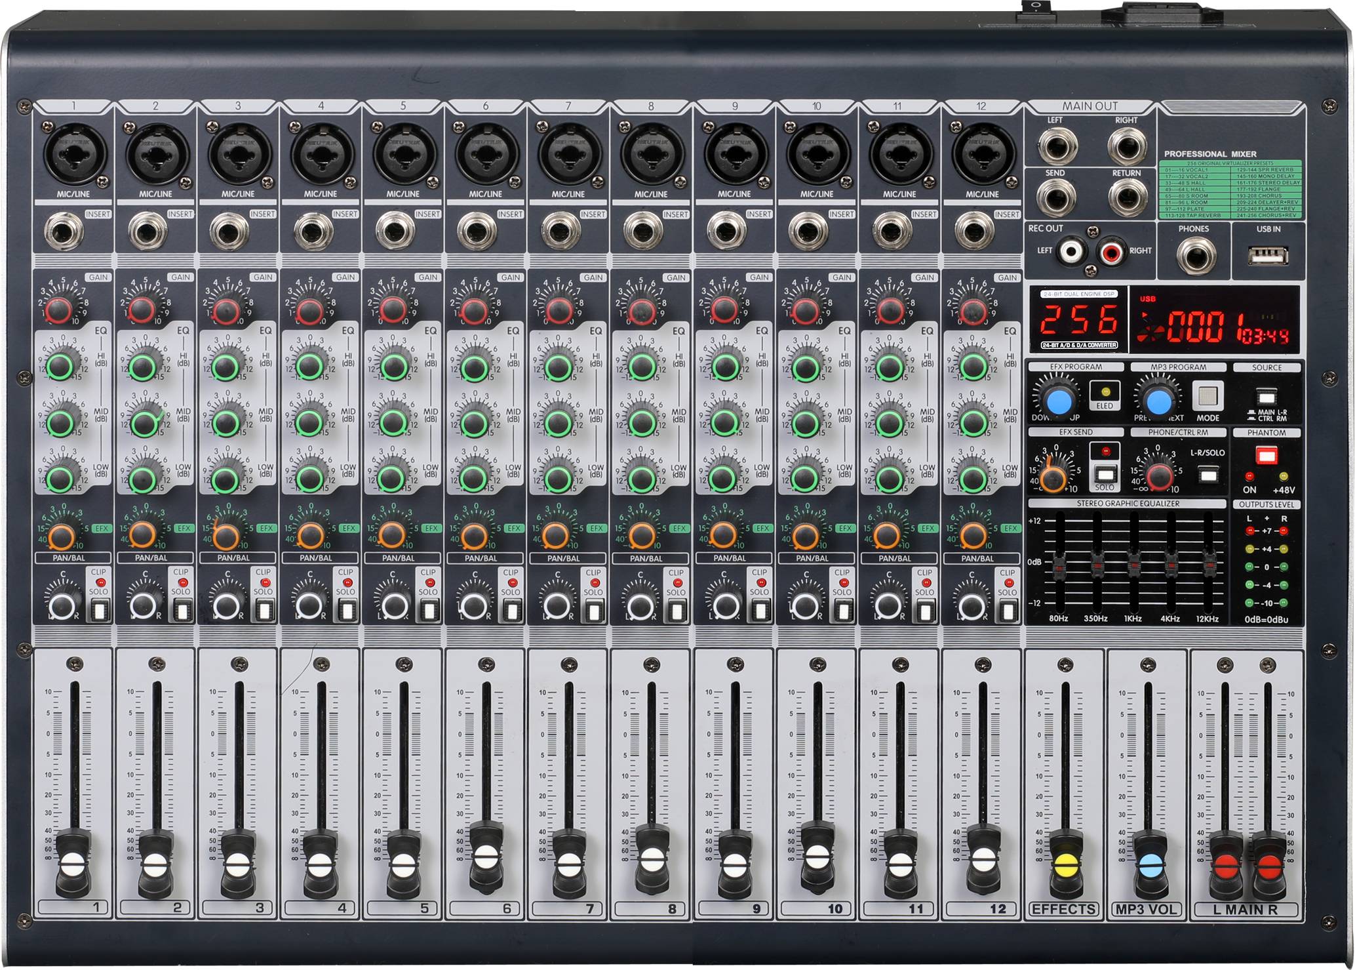Click the PHONES headphone jack
Screen dimensions: 1355x970
point(1196,256)
